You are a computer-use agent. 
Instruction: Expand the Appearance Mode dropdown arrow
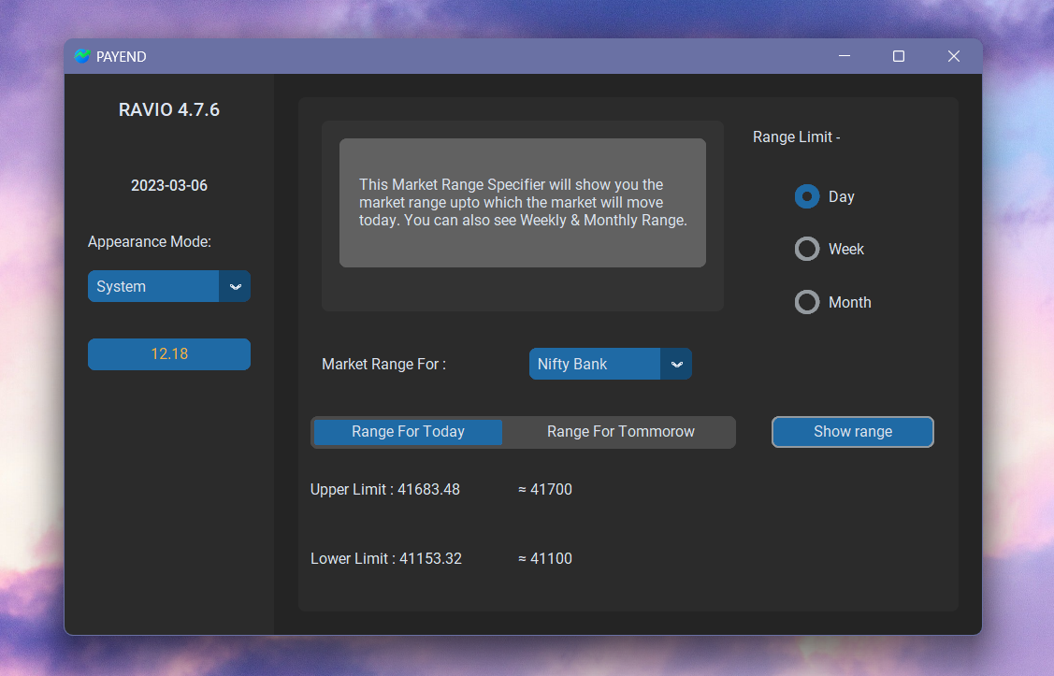point(236,286)
